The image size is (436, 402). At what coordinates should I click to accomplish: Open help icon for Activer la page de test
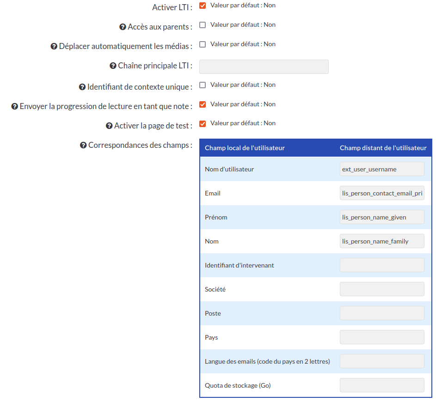click(x=109, y=126)
